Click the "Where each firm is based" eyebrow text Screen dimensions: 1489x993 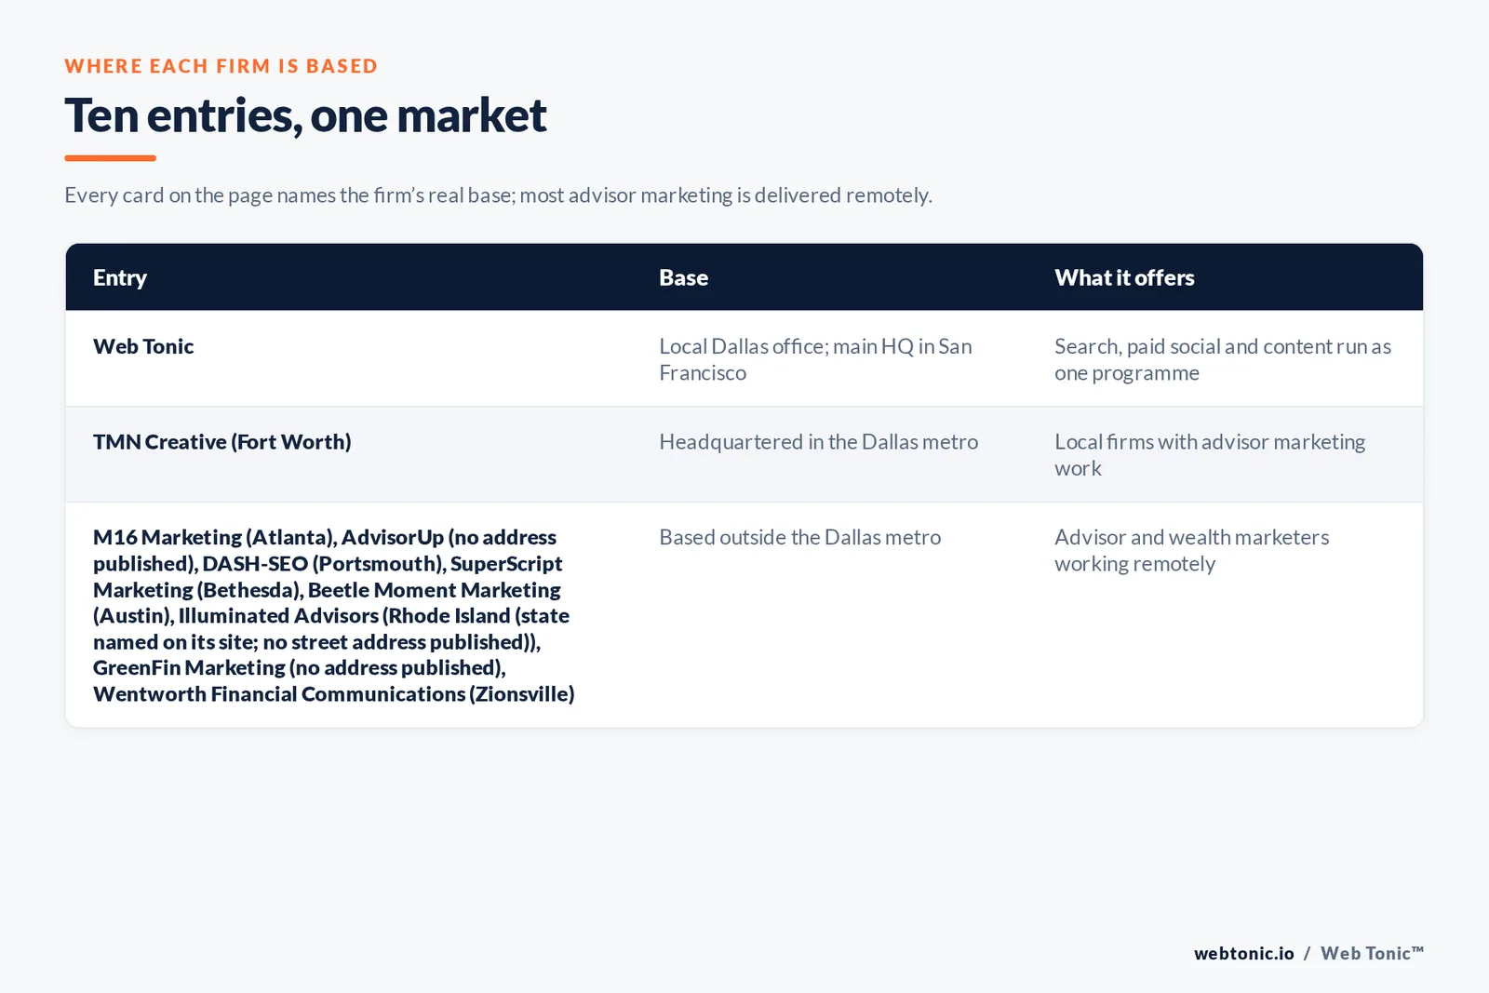[221, 66]
